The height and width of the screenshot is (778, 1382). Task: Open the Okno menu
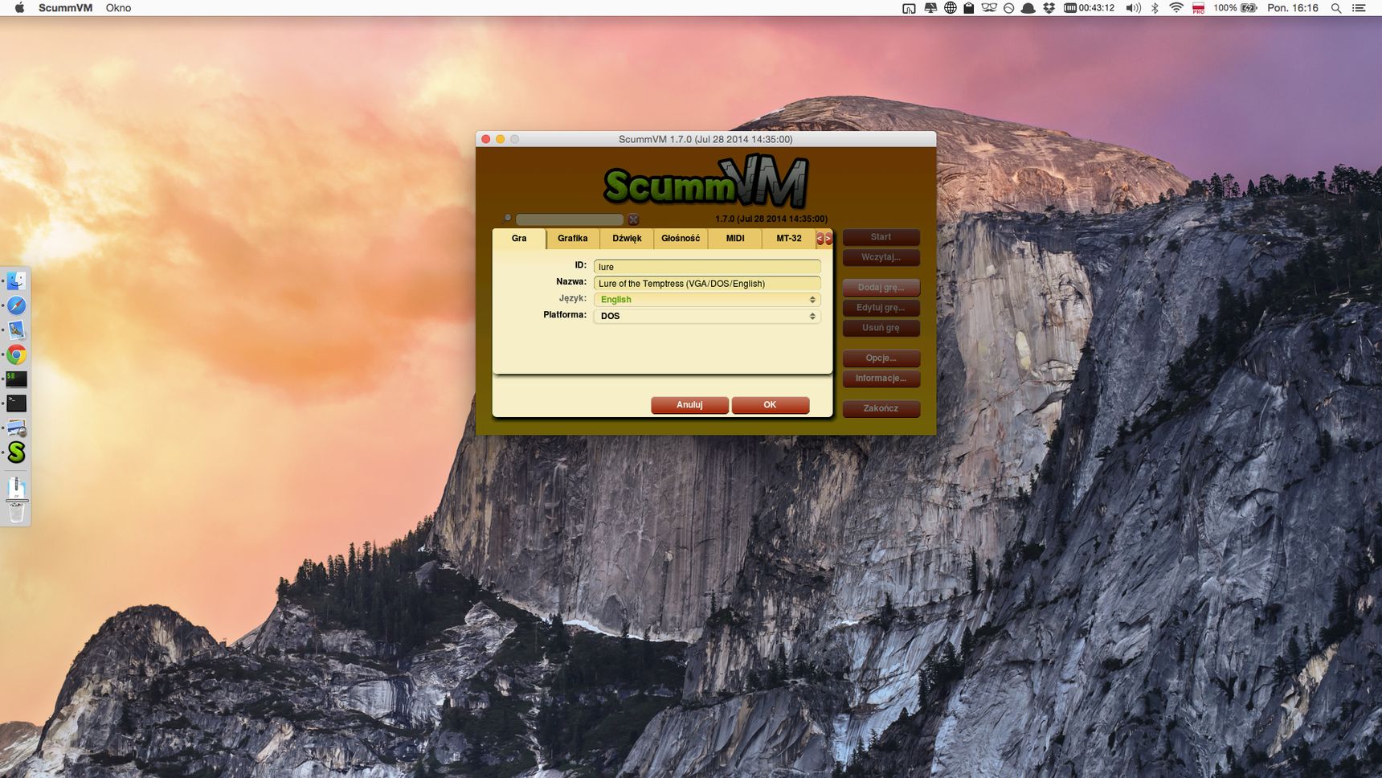[118, 8]
